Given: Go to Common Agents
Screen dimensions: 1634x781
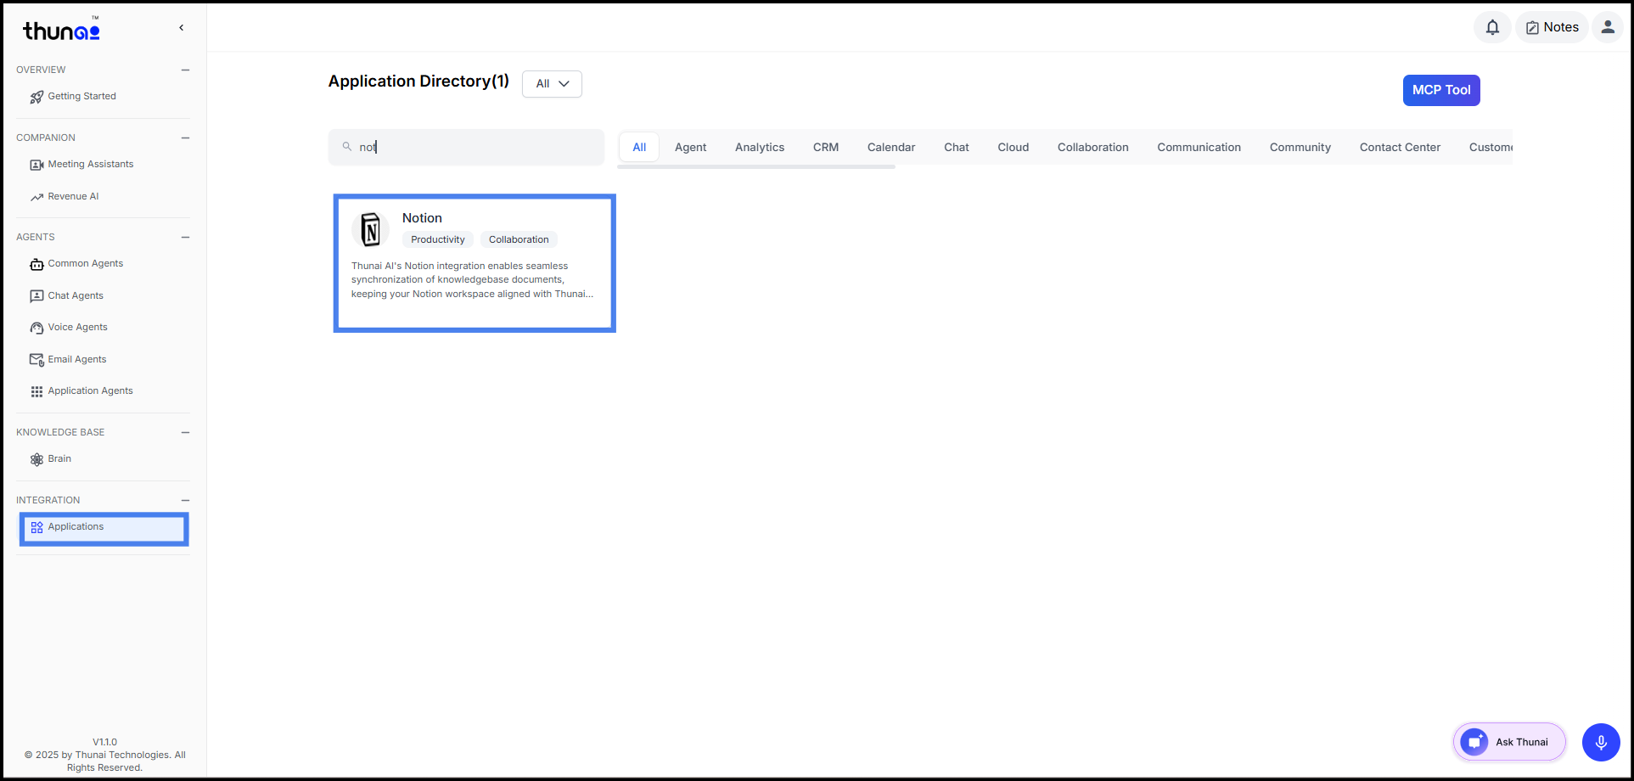Looking at the screenshot, I should point(86,264).
